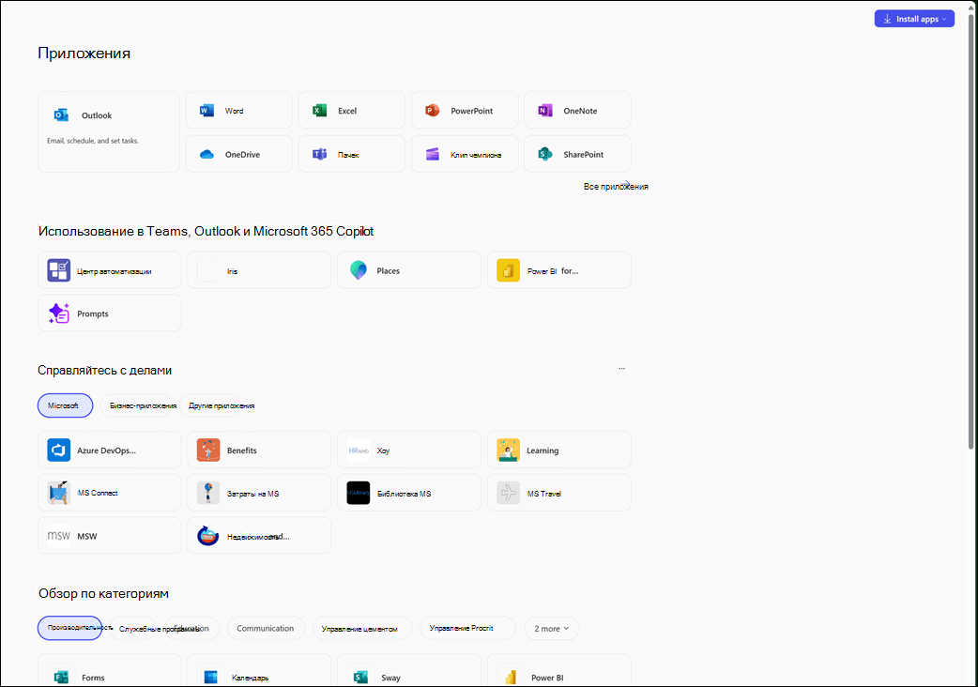Screen dimensions: 978x687
Task: Open the Все приложения link
Action: point(616,186)
